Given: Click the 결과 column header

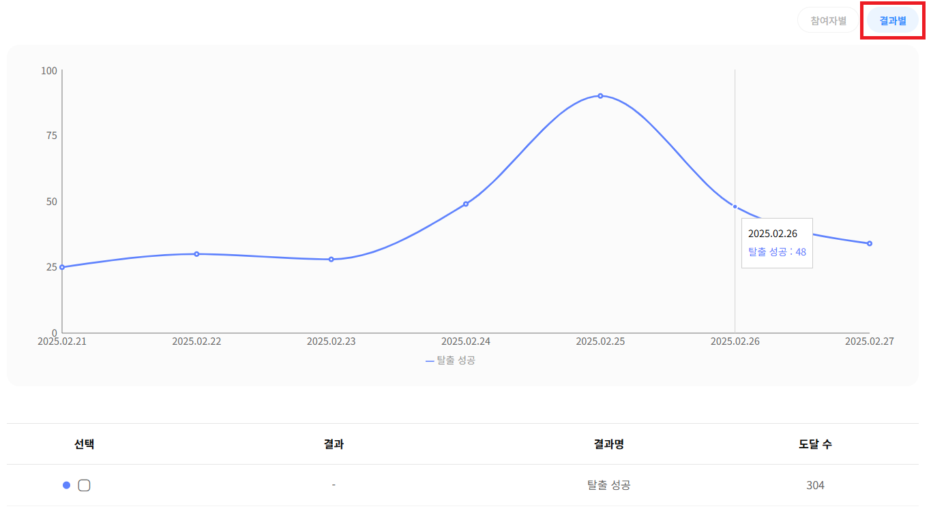Looking at the screenshot, I should tap(334, 444).
